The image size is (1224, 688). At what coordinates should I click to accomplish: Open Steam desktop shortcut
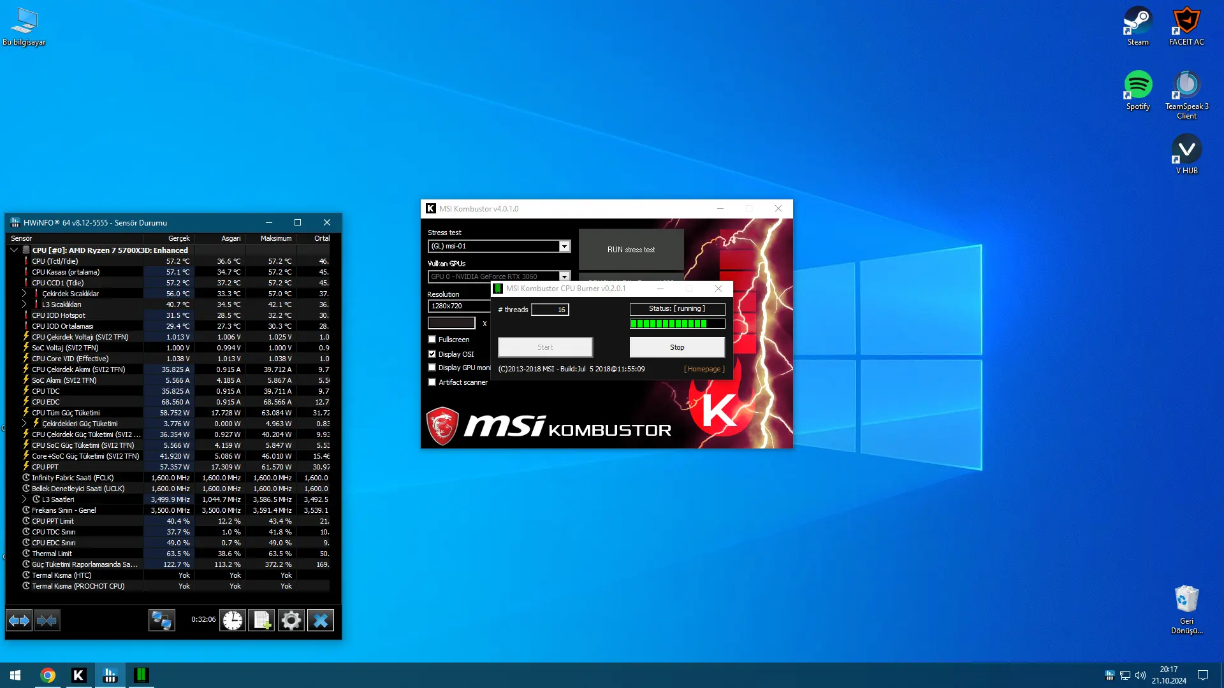(x=1137, y=27)
